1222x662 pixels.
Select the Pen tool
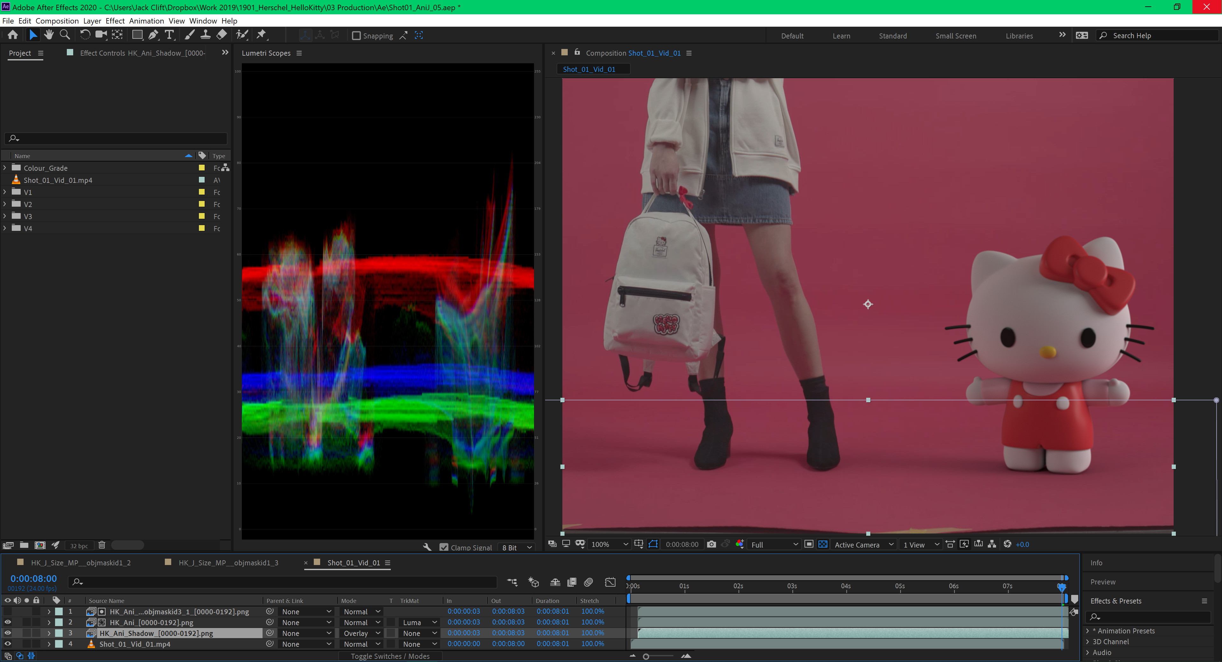coord(153,35)
